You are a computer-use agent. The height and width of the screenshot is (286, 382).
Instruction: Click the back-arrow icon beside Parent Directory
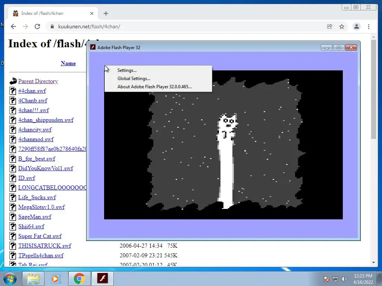pos(13,81)
